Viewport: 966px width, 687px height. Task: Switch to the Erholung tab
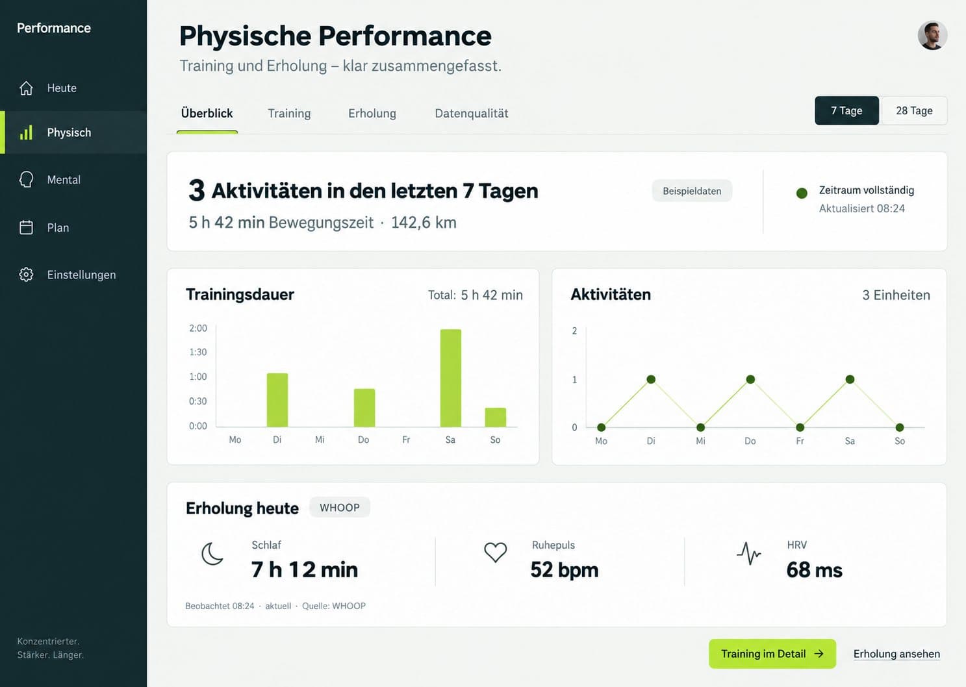tap(372, 113)
